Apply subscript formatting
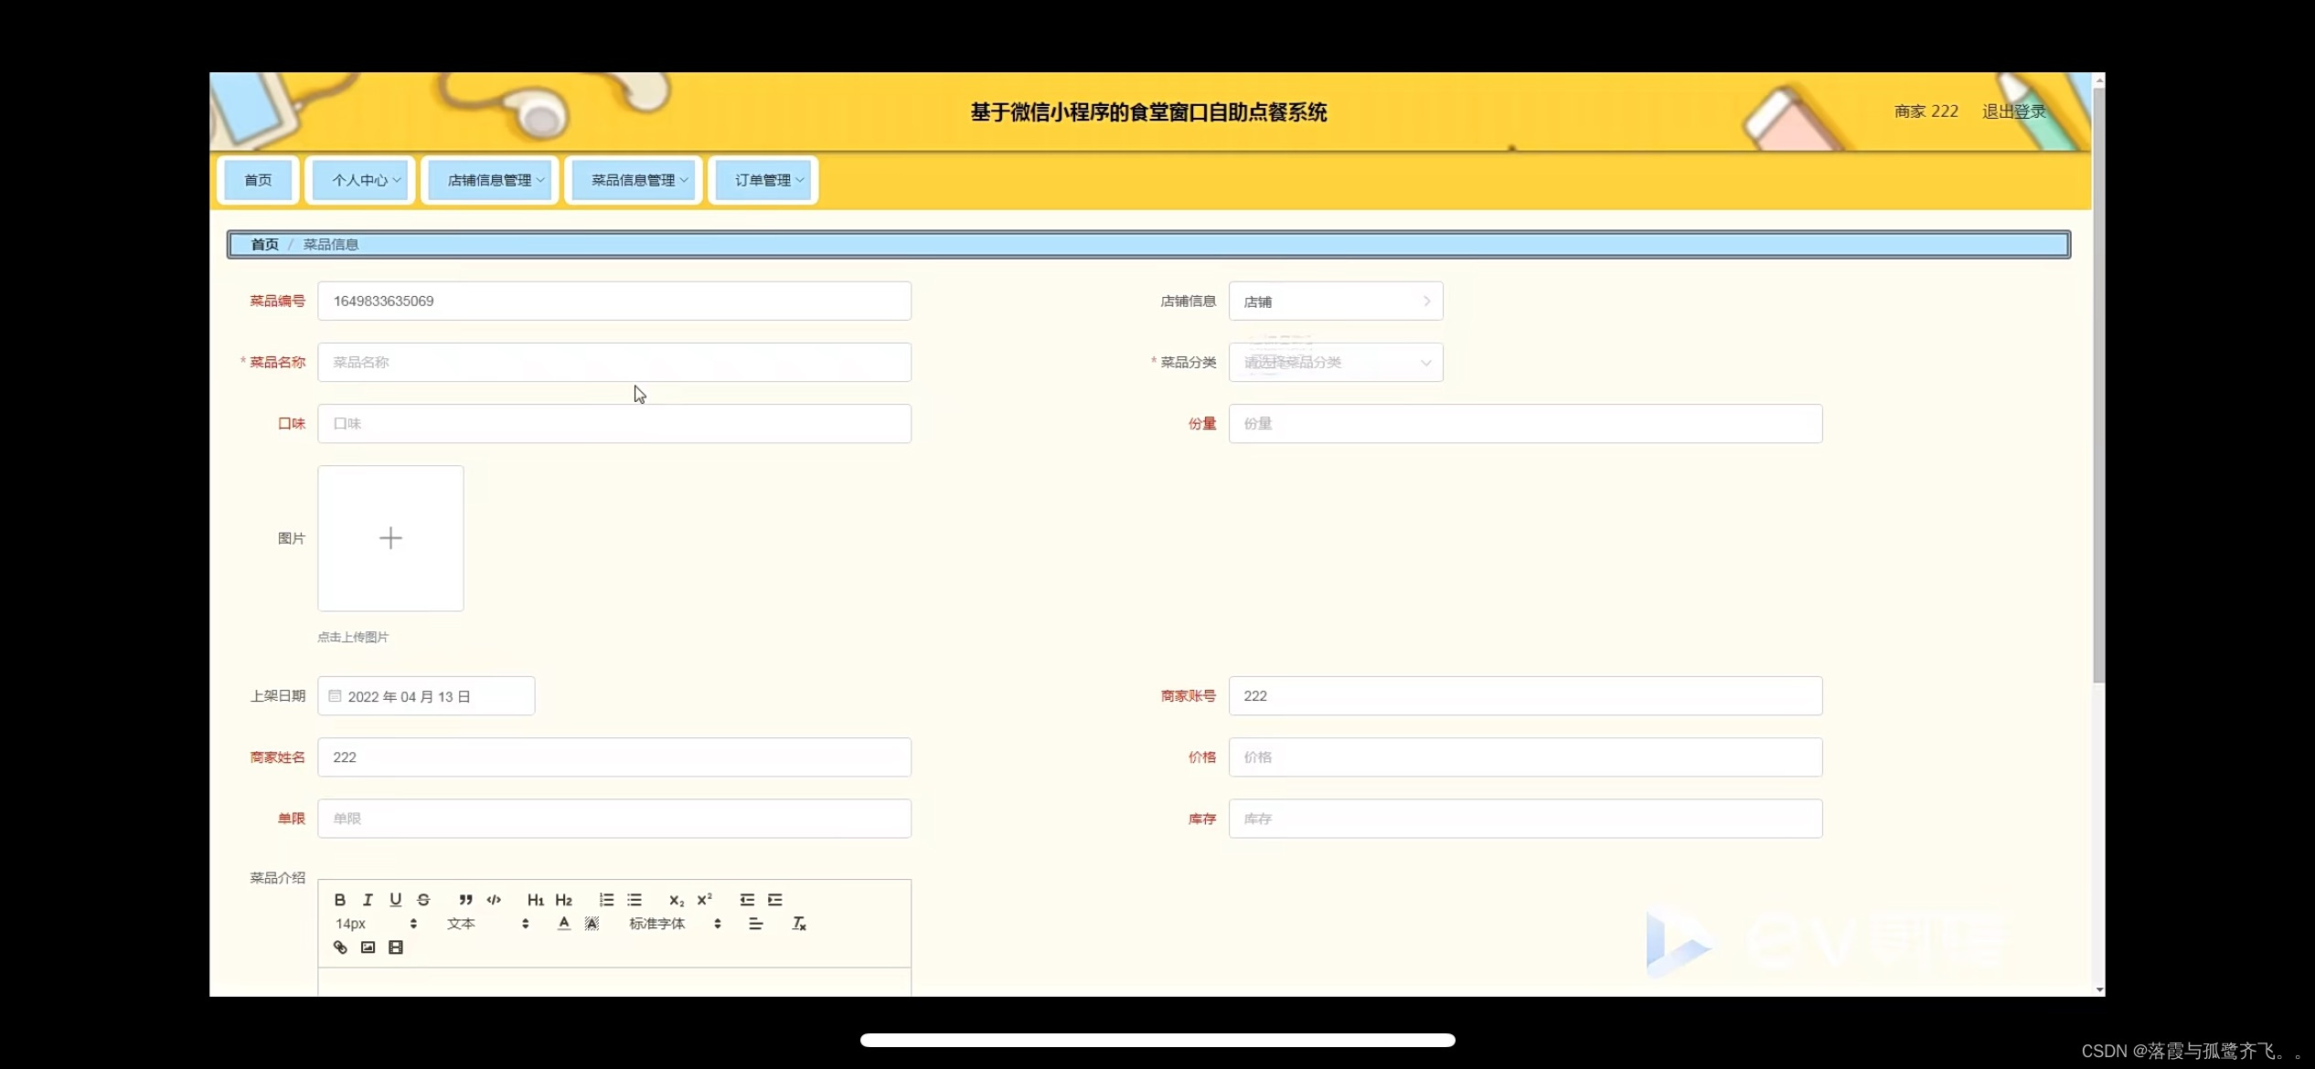Viewport: 2315px width, 1069px height. pos(677,900)
